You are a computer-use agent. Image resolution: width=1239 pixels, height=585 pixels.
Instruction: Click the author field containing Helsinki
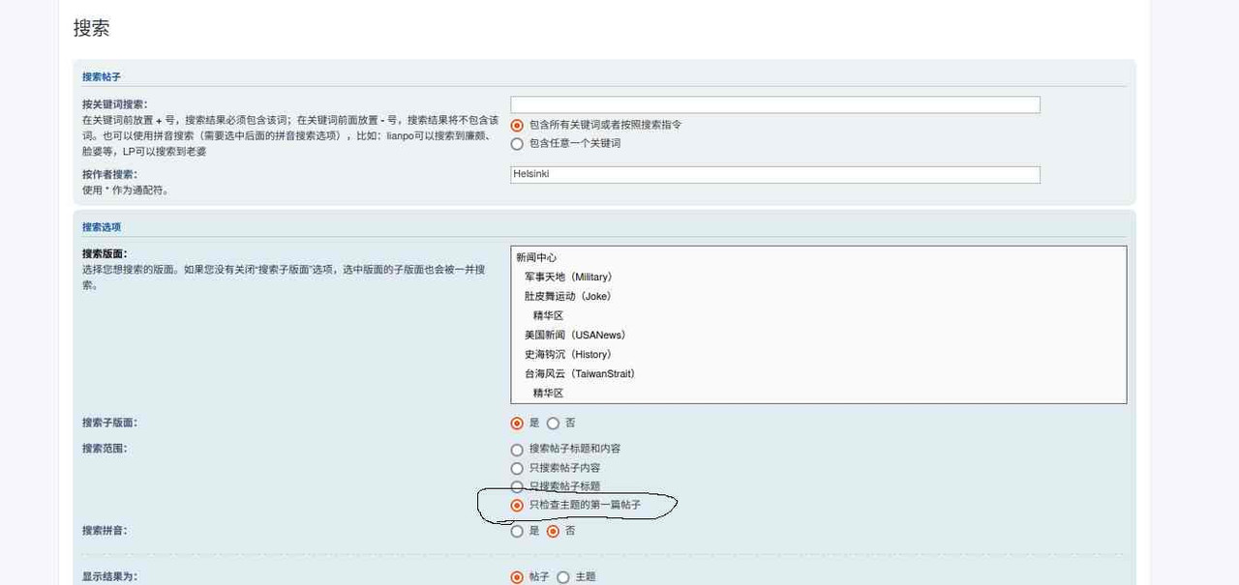[x=775, y=174]
